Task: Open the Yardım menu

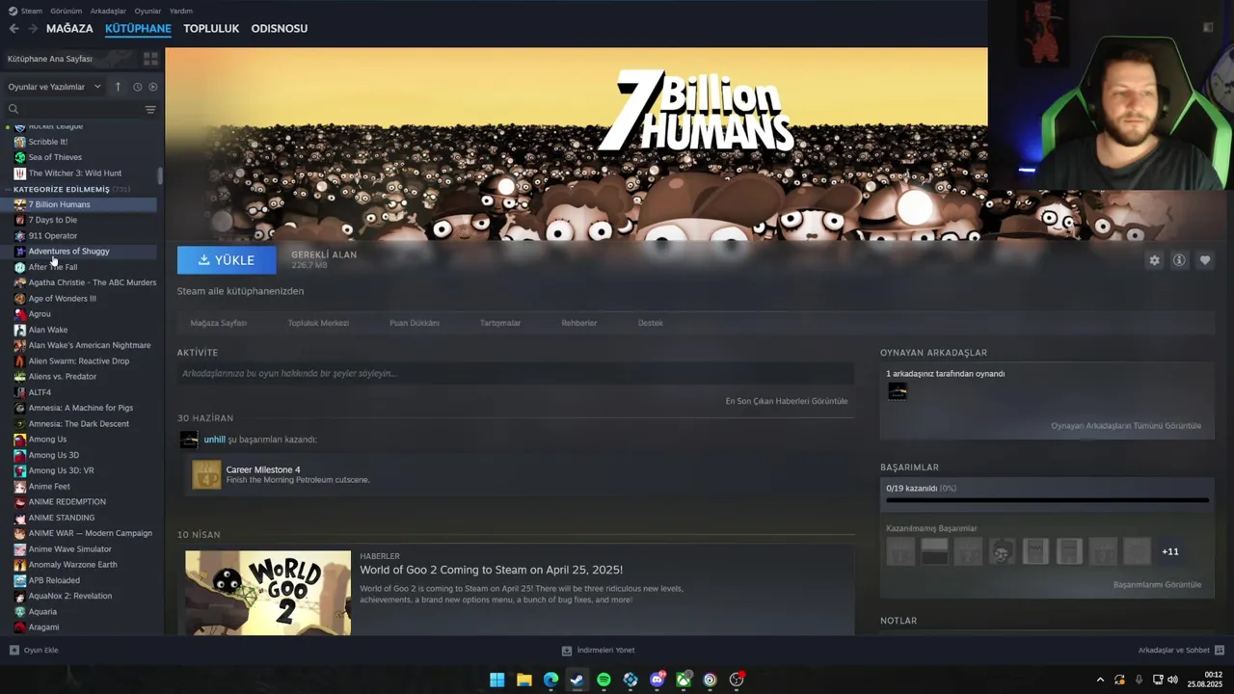Action: coord(181,11)
